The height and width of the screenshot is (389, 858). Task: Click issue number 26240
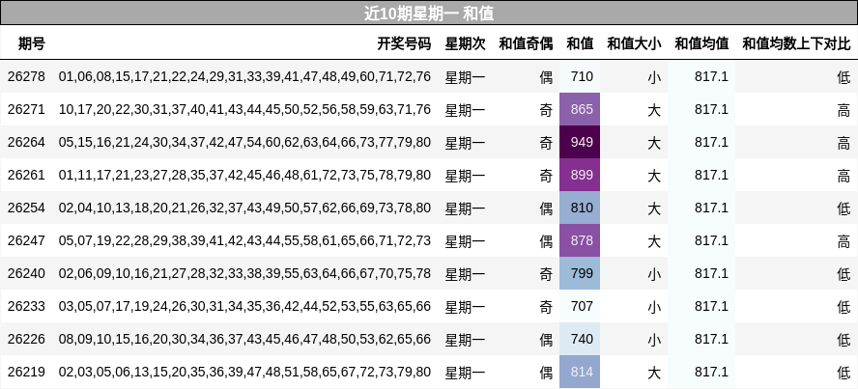click(26, 273)
